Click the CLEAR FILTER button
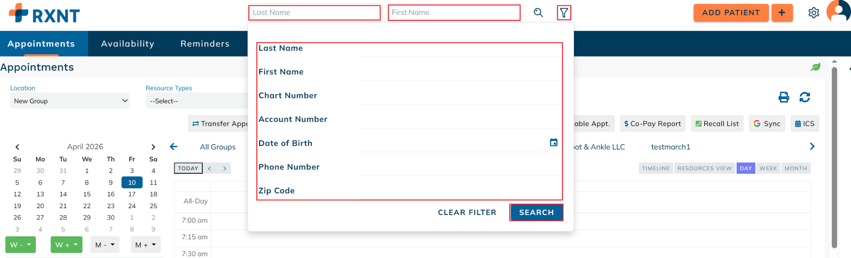851x258 pixels. pyautogui.click(x=467, y=212)
